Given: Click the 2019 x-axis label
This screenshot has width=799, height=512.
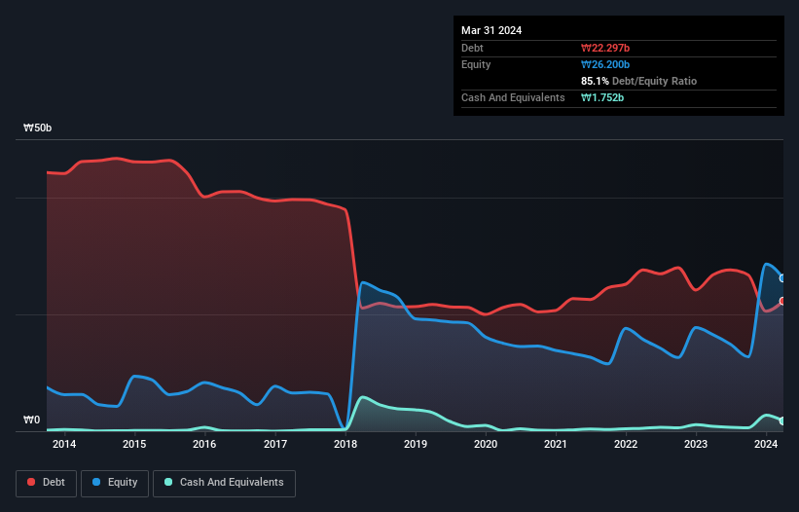Looking at the screenshot, I should point(416,444).
